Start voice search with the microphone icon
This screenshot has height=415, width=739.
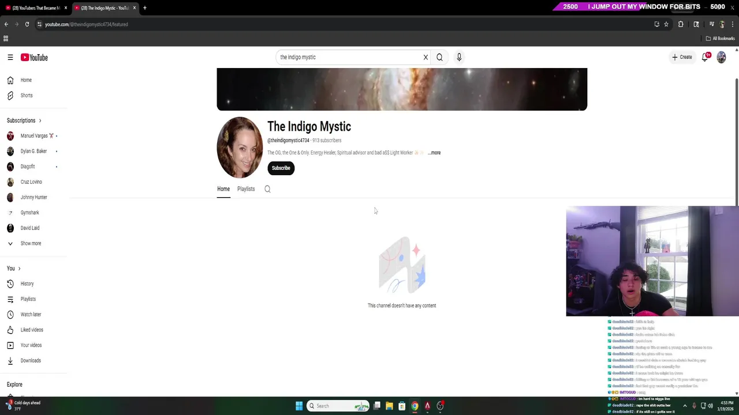(x=459, y=57)
